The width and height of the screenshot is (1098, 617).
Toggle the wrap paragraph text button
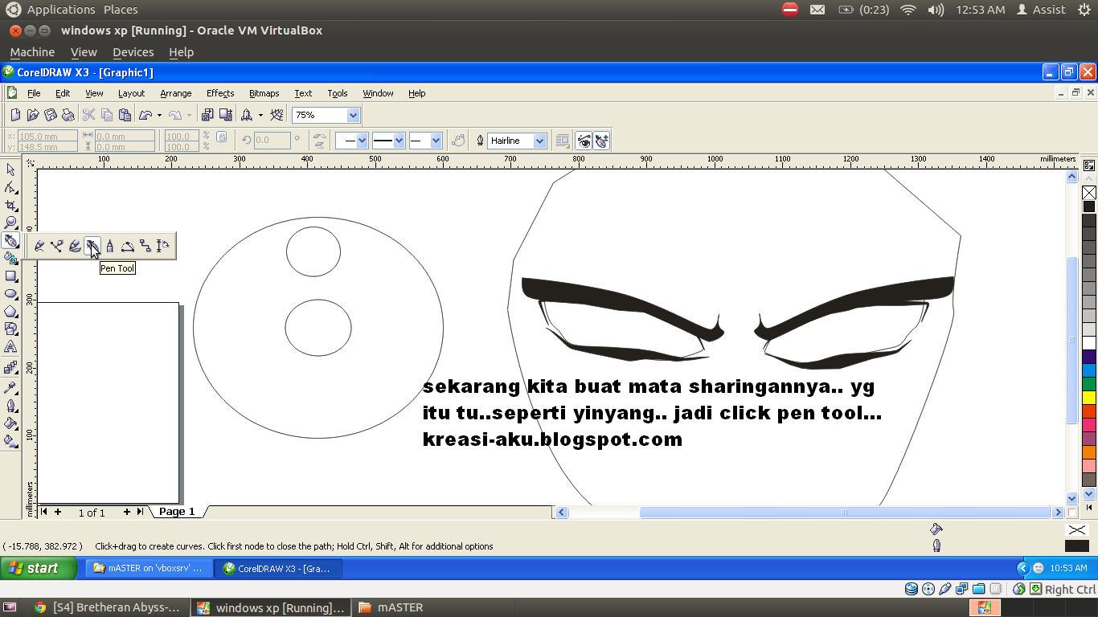563,141
